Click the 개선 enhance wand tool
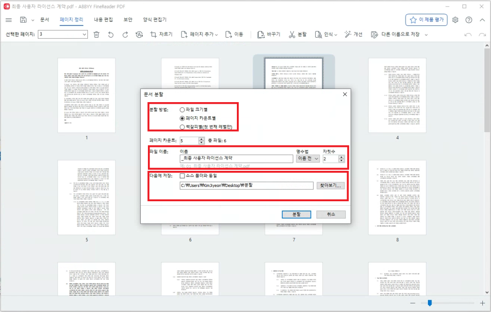This screenshot has width=491, height=312. click(x=353, y=35)
